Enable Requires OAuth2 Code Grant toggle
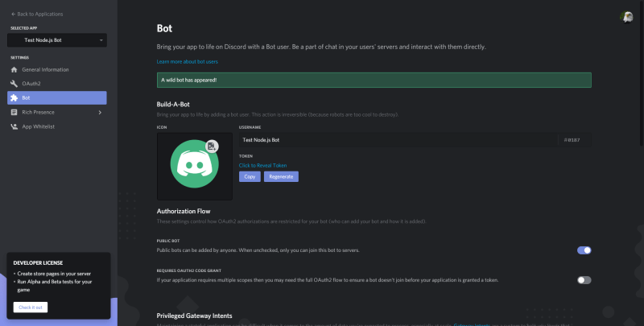The image size is (644, 326). coord(584,280)
